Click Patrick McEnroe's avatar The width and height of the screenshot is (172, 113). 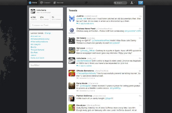[x=72, y=98]
